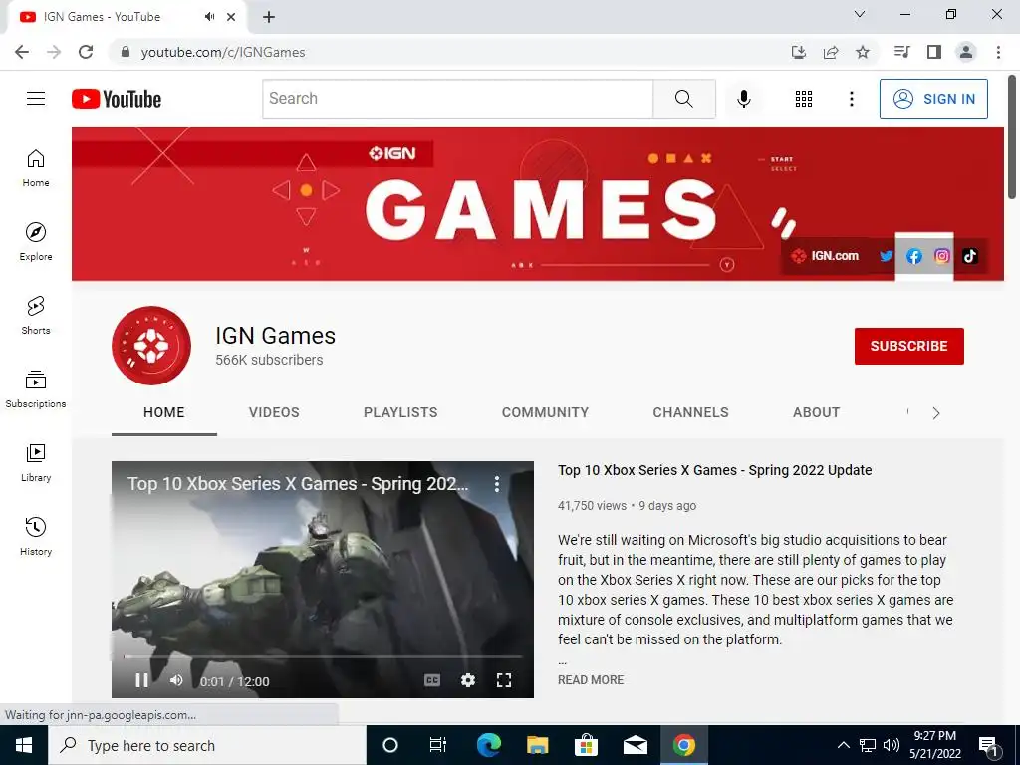Click the page vertical scrollbar
Image resolution: width=1020 pixels, height=765 pixels.
(x=1012, y=136)
